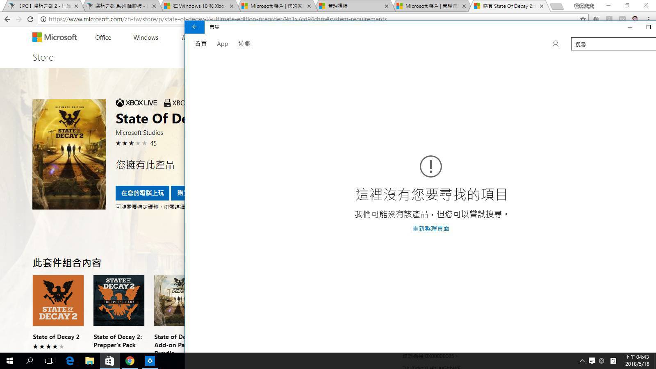Click the site info icon in address bar

click(x=43, y=19)
